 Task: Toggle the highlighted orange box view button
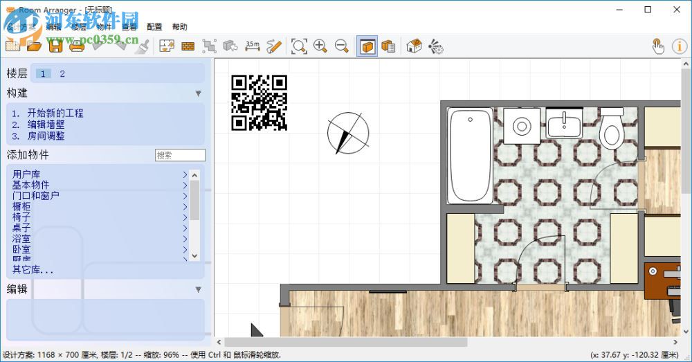[367, 46]
